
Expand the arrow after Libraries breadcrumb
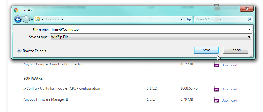click(62, 19)
